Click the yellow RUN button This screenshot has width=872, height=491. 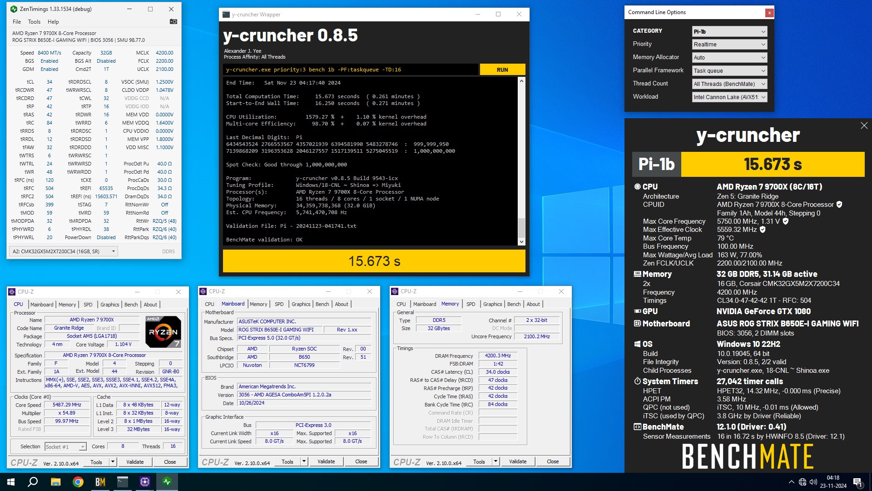pyautogui.click(x=502, y=70)
